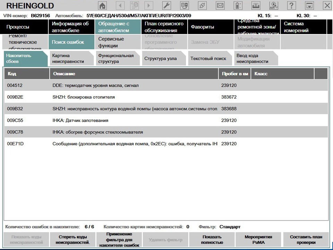
Task: Click Применение фильтра для накопителя ошибок
Action: [119, 240]
